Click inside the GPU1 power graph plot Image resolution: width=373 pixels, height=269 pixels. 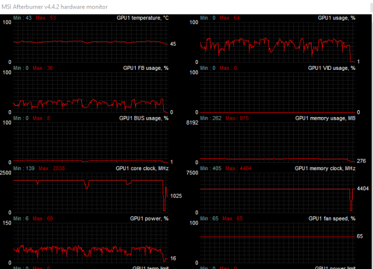coord(91,243)
